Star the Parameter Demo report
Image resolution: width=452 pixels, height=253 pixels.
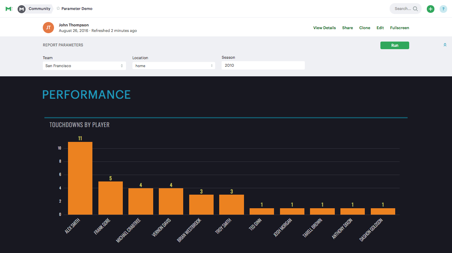coord(58,8)
